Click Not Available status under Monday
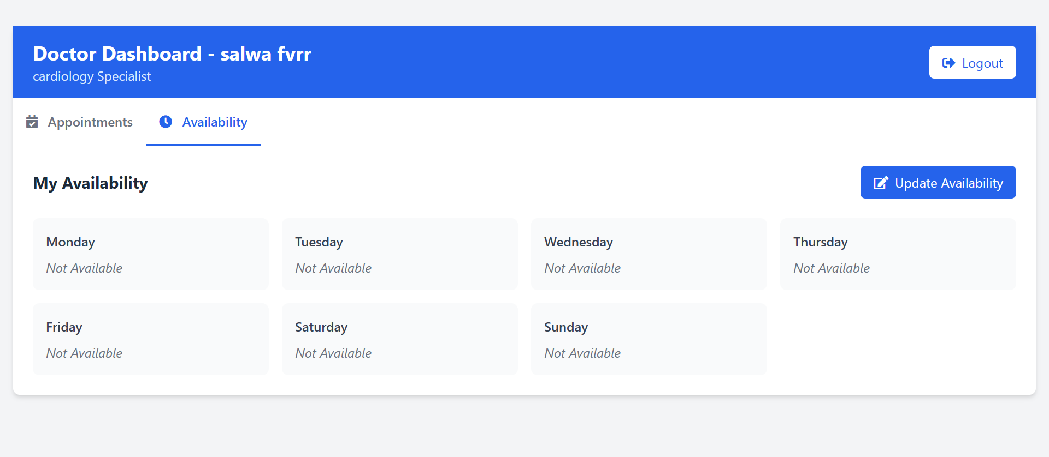Viewport: 1049px width, 457px height. [84, 268]
